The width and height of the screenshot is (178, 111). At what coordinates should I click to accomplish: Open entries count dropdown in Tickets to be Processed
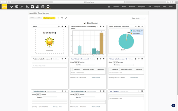click(x=115, y=62)
